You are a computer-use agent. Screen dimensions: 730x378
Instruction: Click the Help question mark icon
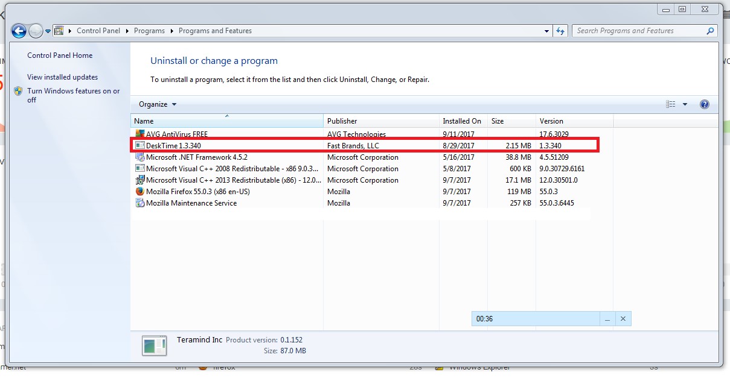click(x=704, y=104)
